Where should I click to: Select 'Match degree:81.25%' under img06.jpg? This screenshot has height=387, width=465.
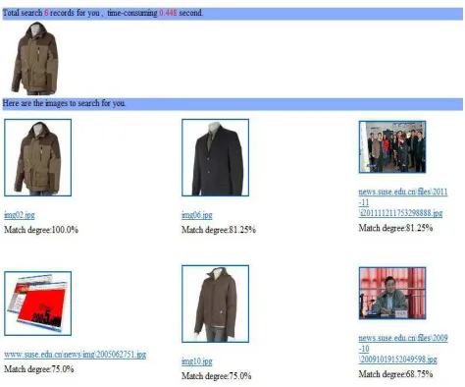[x=219, y=230]
